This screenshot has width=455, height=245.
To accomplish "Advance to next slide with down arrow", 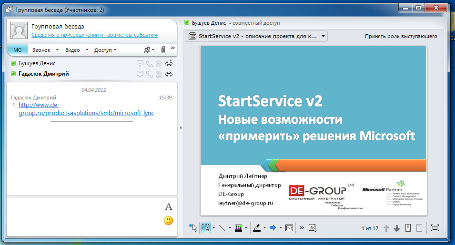I will click(x=397, y=228).
